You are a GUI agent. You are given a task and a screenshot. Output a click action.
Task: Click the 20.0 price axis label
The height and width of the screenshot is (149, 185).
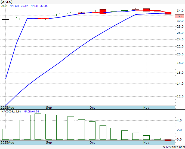[180, 54]
